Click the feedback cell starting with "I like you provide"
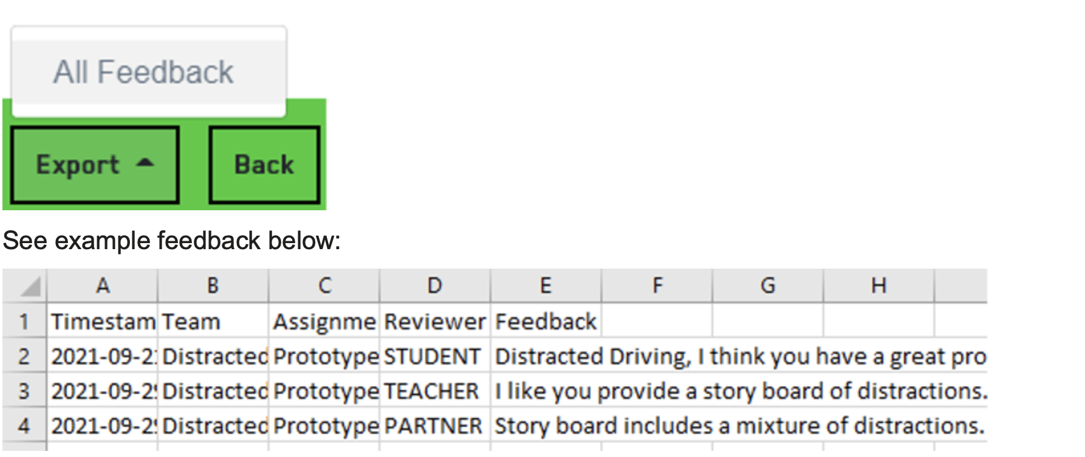Viewport: 1085px width, 457px height. pyautogui.click(x=738, y=391)
